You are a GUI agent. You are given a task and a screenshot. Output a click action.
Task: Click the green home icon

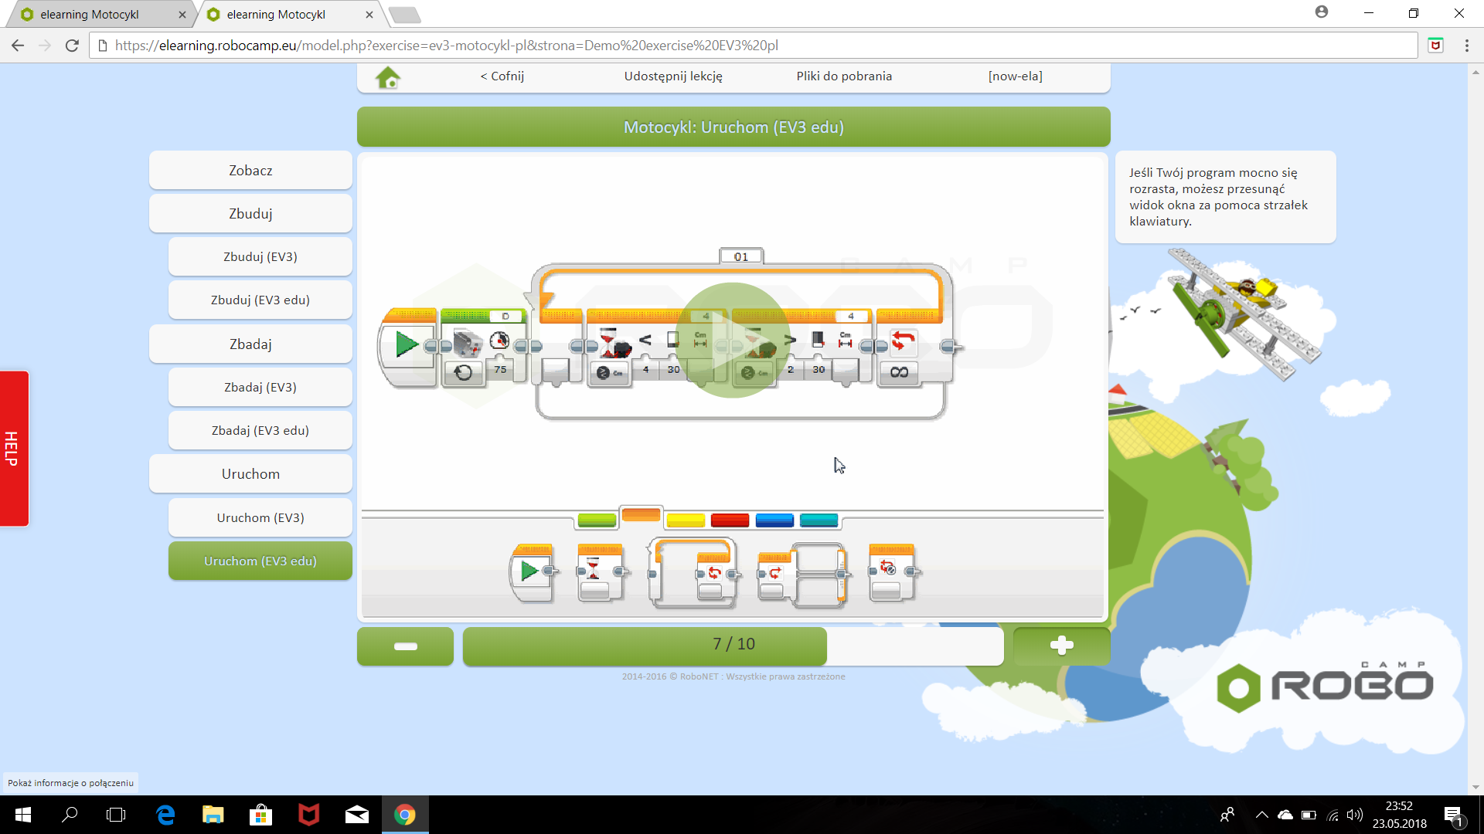click(388, 77)
